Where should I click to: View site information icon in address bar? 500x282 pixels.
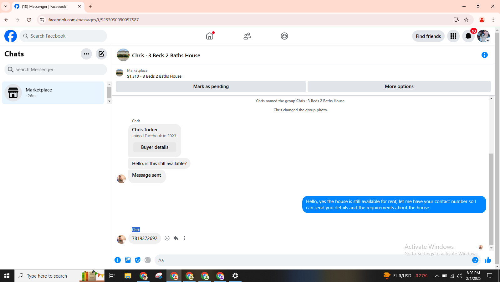pyautogui.click(x=42, y=20)
